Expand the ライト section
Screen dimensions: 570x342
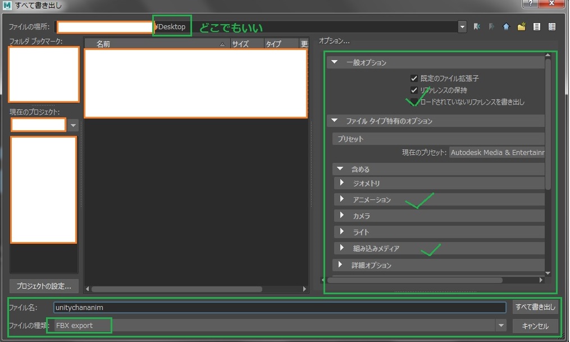coord(341,231)
